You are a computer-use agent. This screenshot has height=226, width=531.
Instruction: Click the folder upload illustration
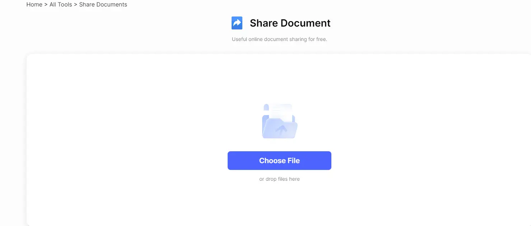(280, 121)
